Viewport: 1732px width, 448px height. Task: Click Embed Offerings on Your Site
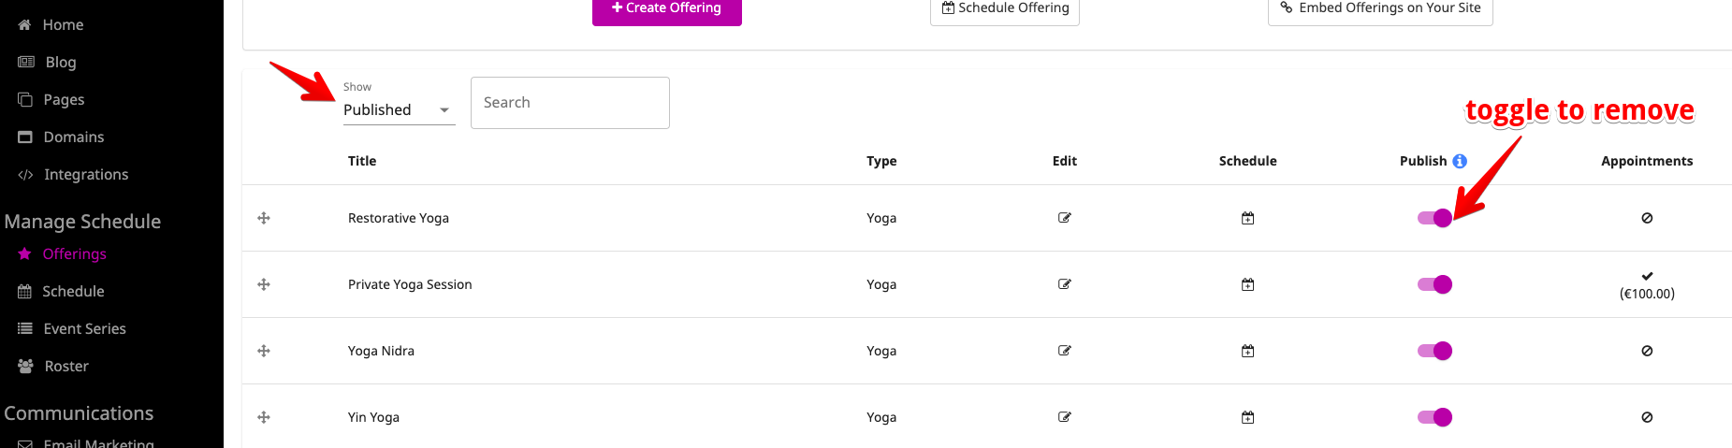coord(1380,9)
